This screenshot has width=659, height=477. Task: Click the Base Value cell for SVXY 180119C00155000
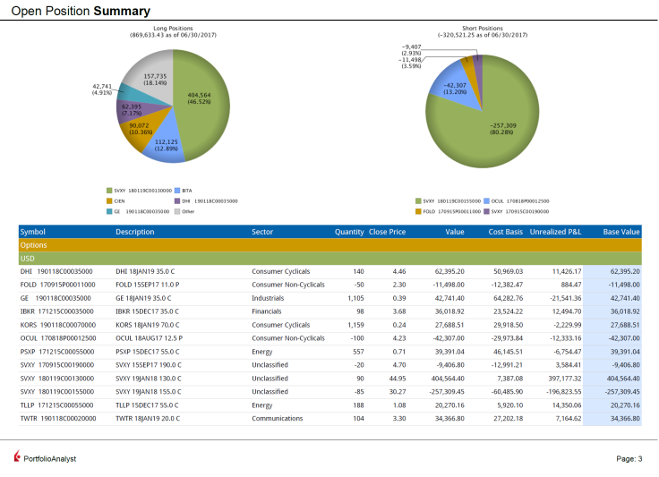tap(612, 392)
